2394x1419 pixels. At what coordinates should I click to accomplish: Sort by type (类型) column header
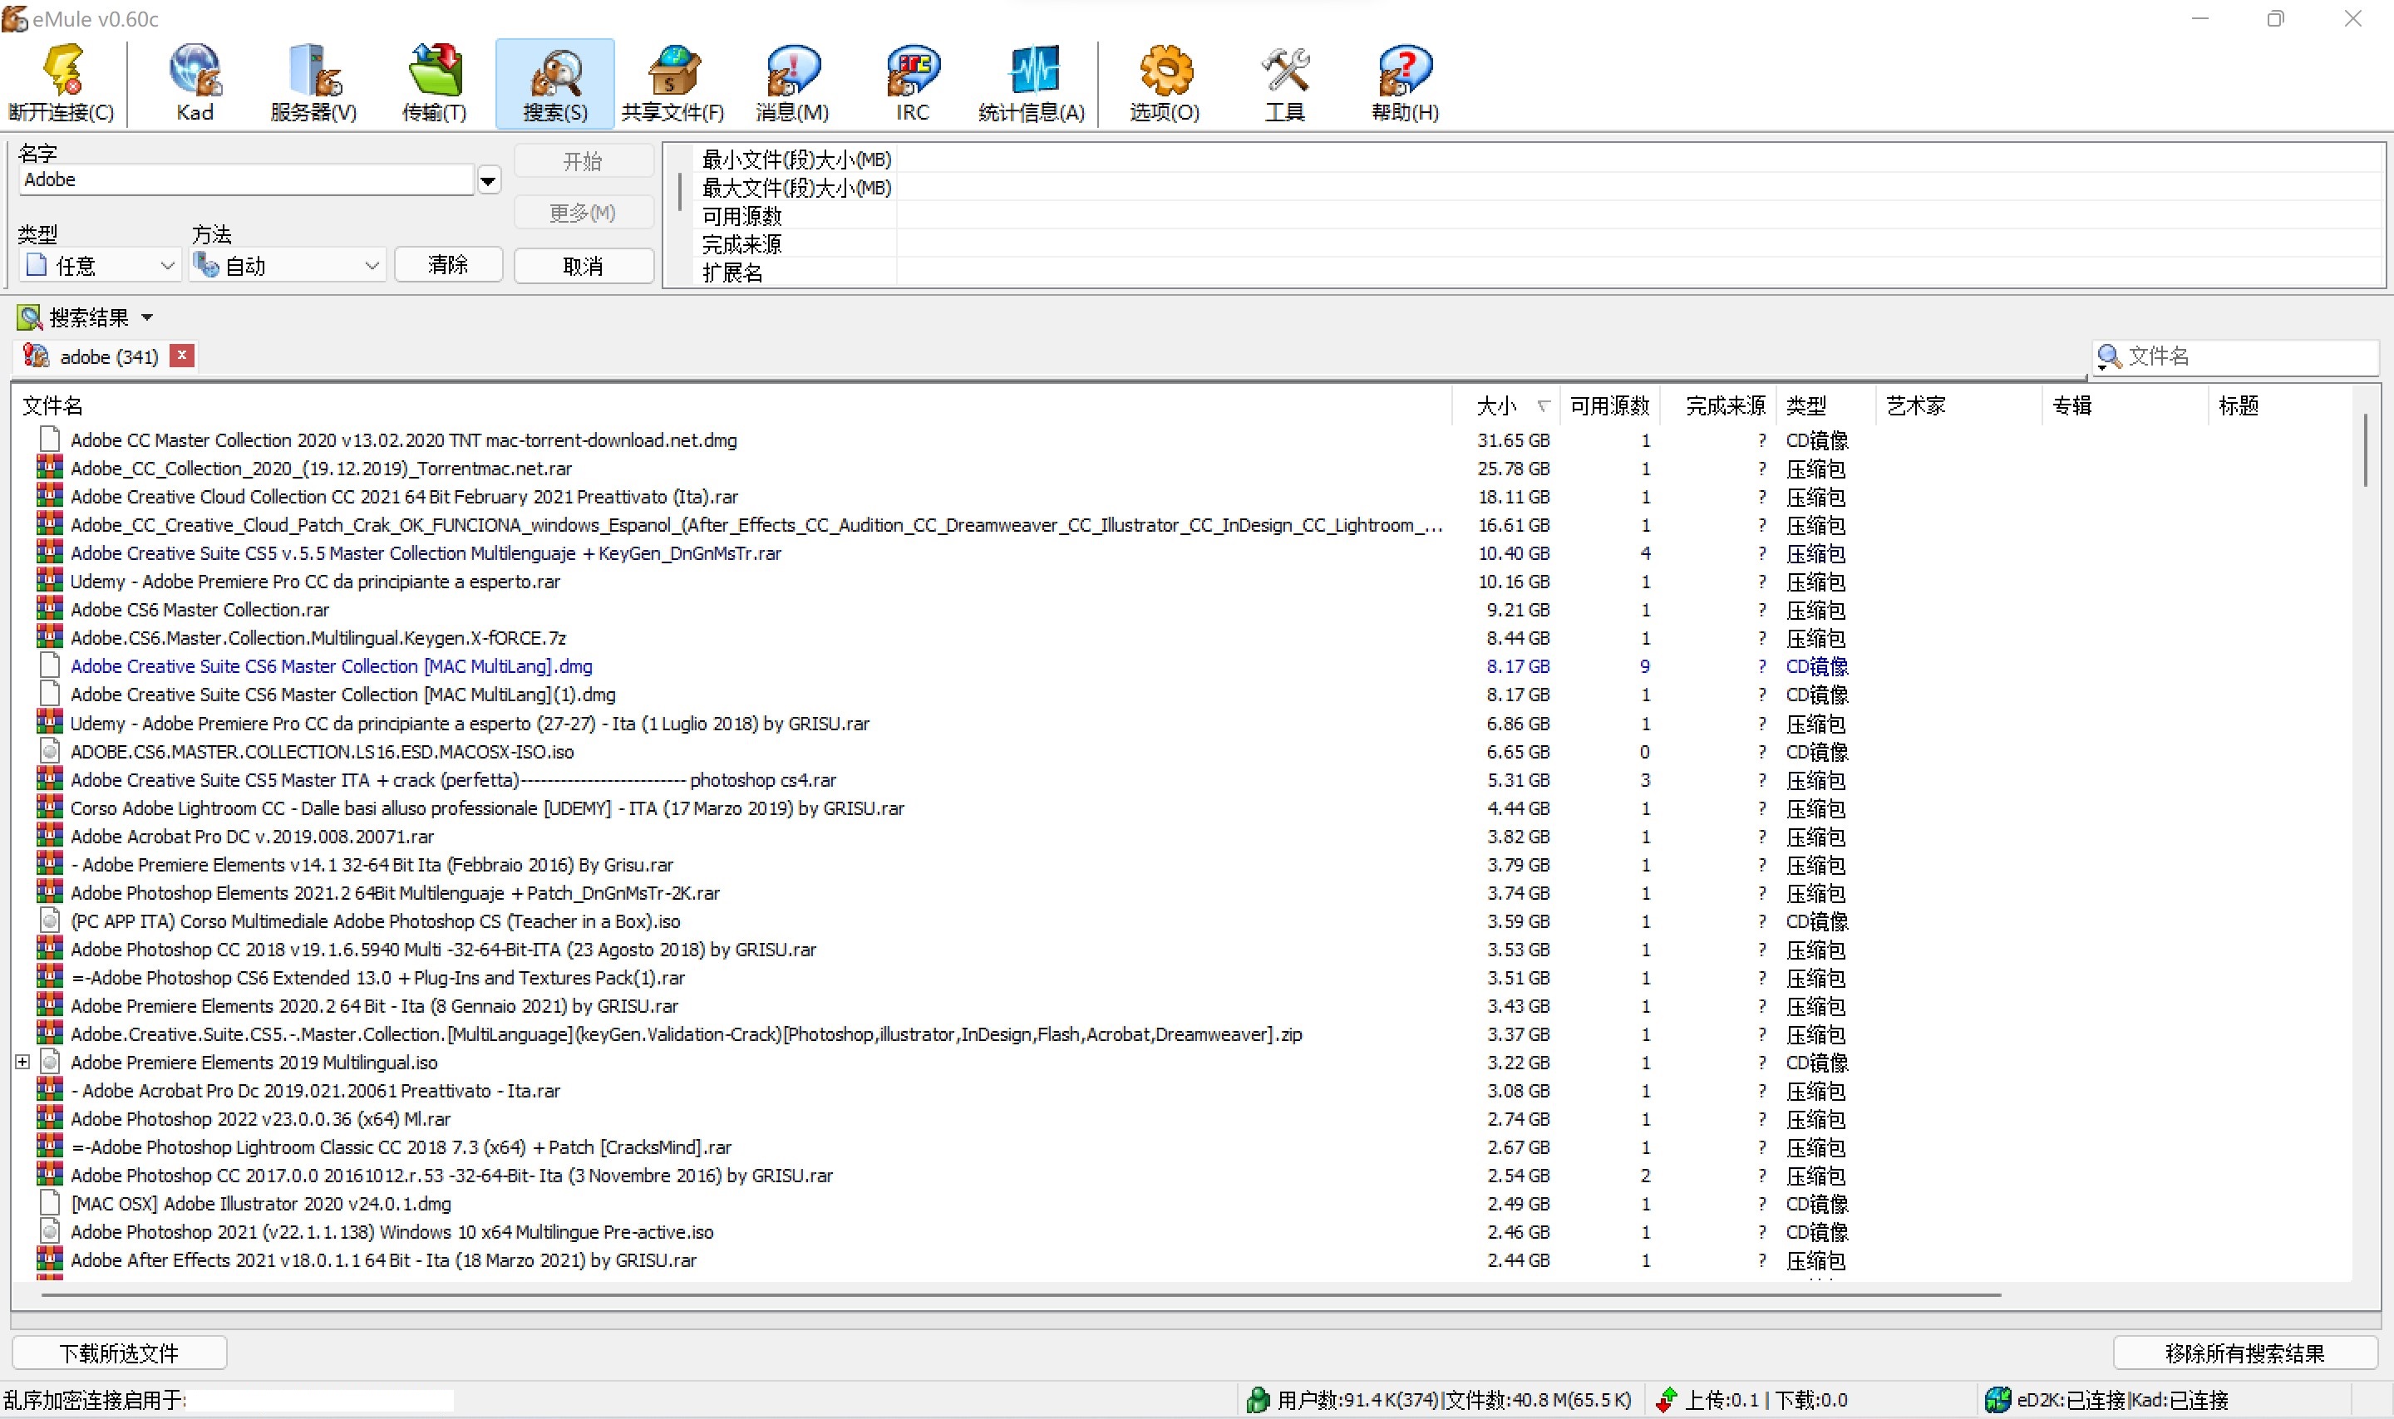click(1827, 405)
